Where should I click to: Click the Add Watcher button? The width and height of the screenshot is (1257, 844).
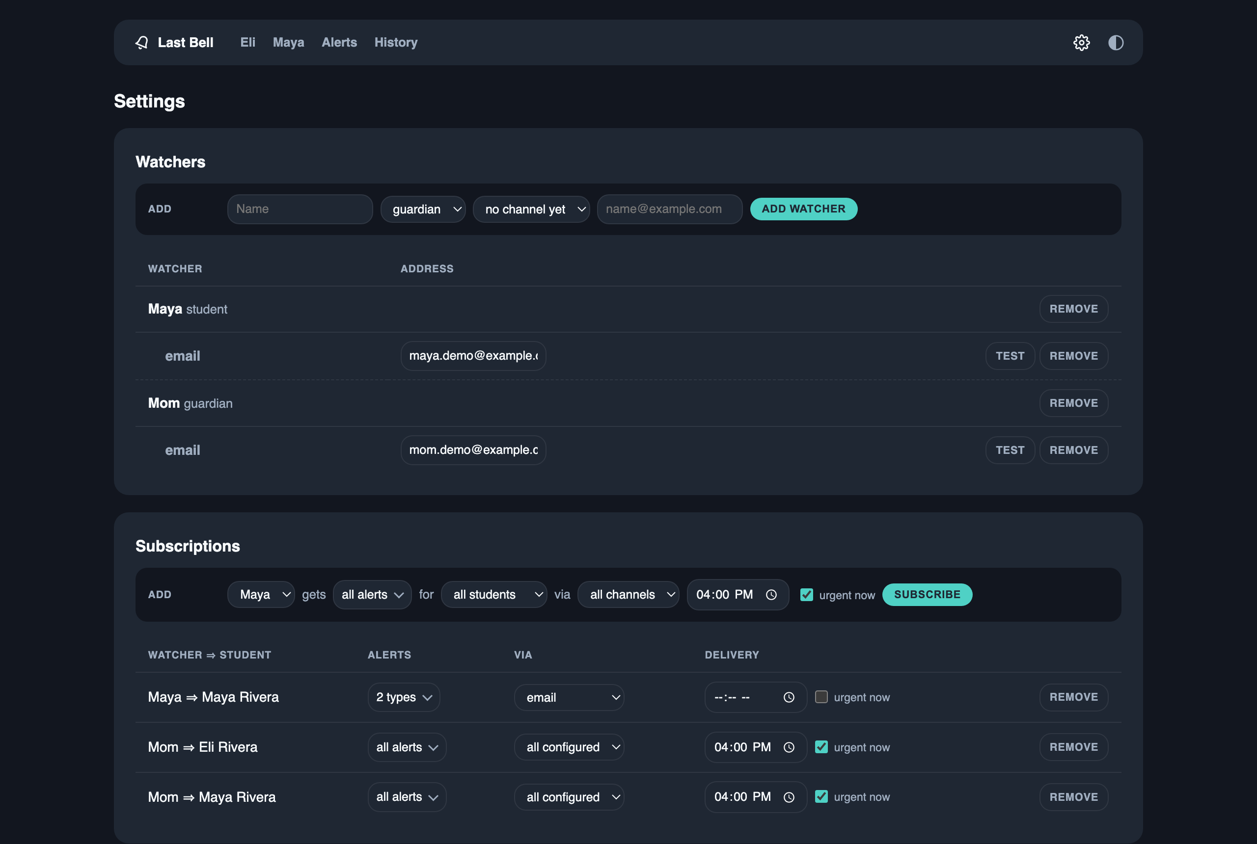803,209
